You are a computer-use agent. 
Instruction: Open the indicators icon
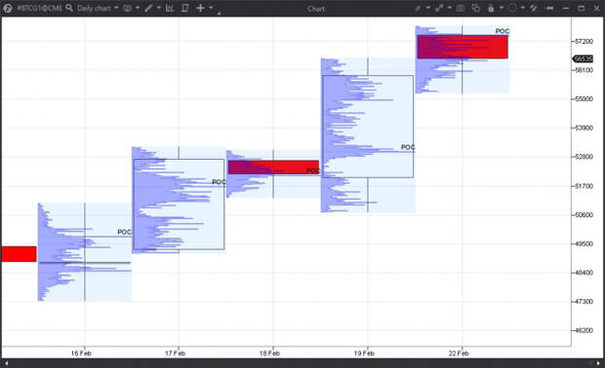point(170,8)
